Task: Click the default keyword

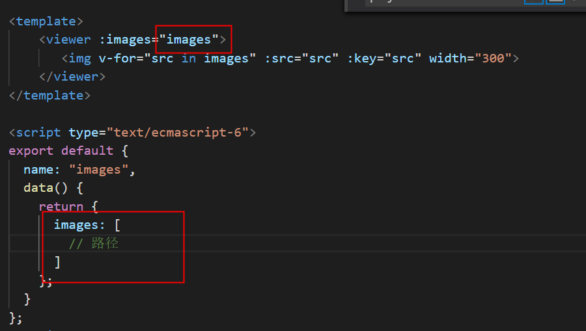Action: point(87,151)
